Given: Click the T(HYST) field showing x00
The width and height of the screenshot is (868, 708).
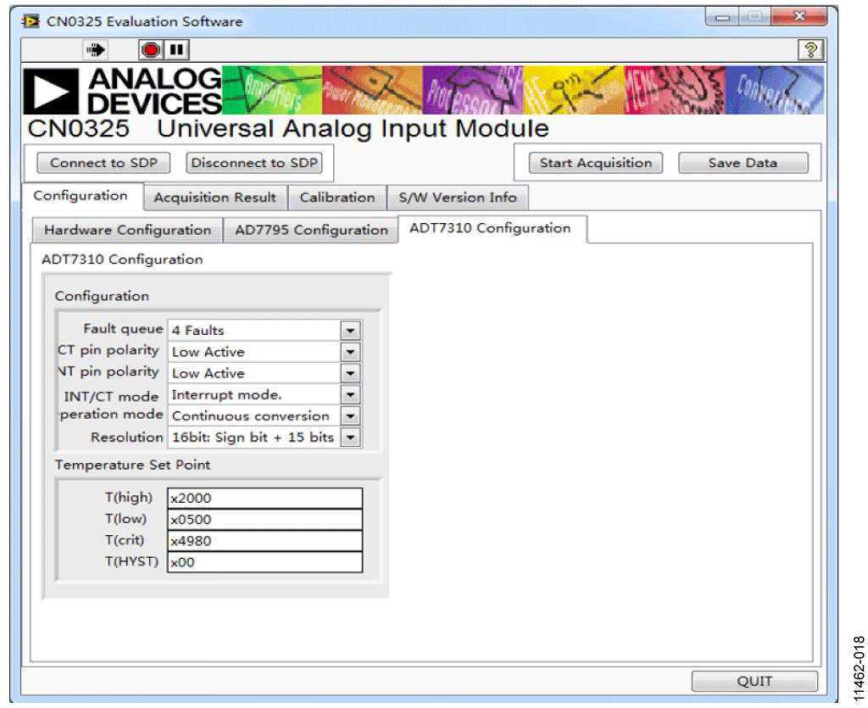Looking at the screenshot, I should pos(265,562).
